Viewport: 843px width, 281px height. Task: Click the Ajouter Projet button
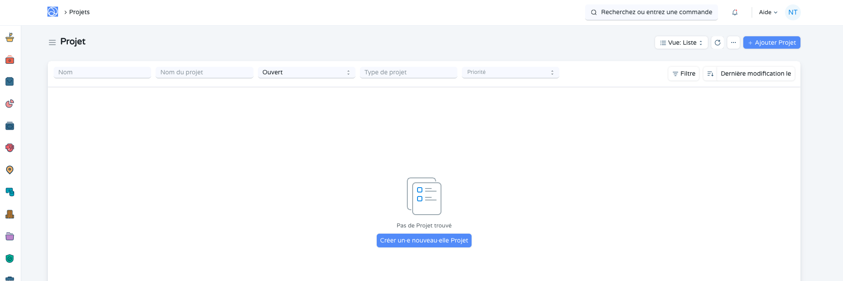tap(772, 42)
